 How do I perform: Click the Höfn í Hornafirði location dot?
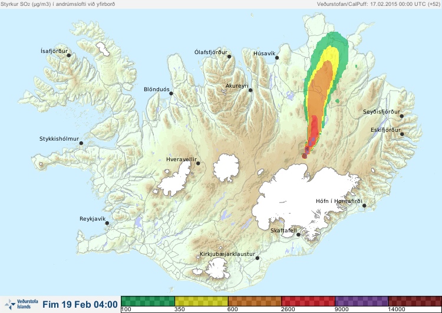pos(364,206)
